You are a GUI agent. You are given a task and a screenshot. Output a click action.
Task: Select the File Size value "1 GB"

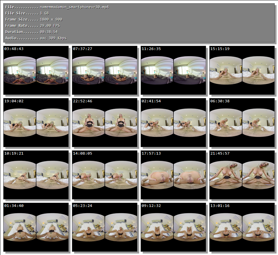click(44, 13)
